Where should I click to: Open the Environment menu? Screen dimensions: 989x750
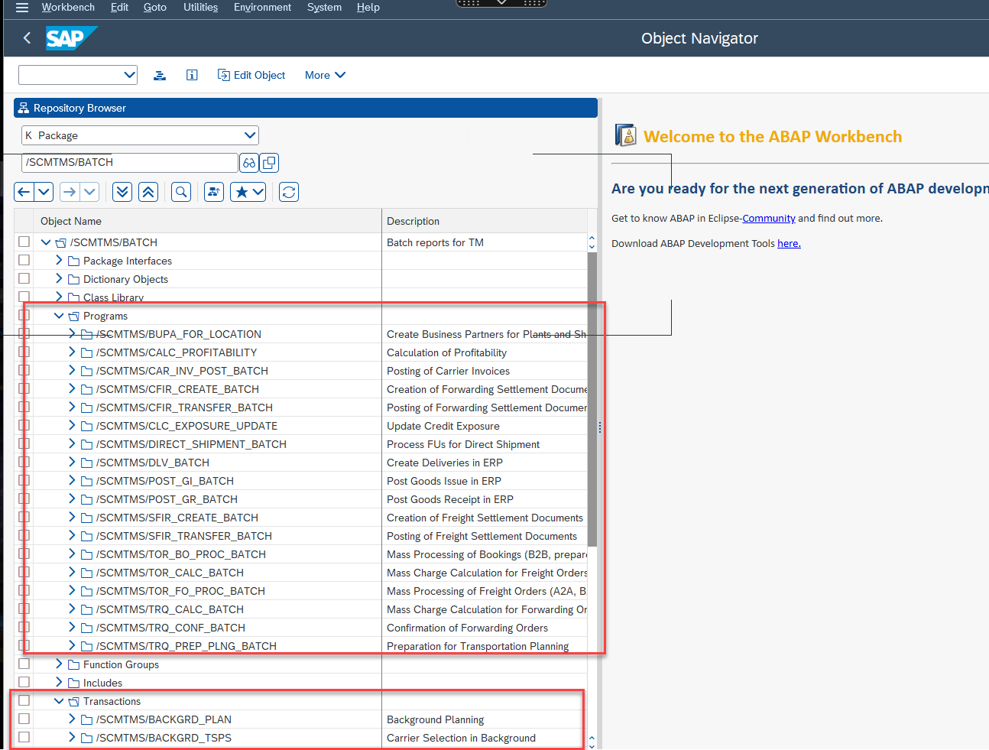(x=262, y=8)
